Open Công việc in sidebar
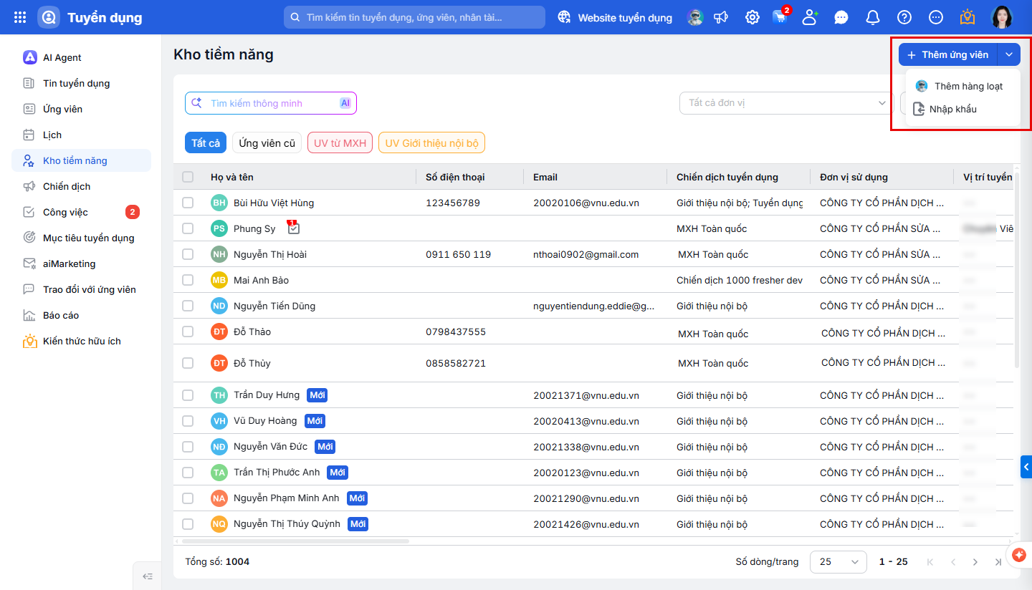The image size is (1032, 590). [81, 212]
